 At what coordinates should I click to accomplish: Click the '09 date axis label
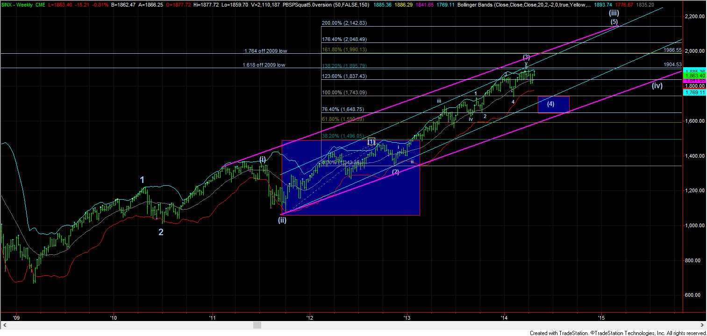click(17, 317)
